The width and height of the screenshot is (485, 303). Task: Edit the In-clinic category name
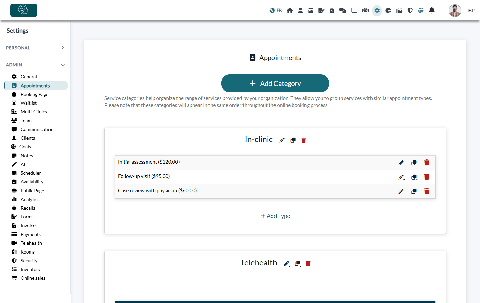coord(282,140)
